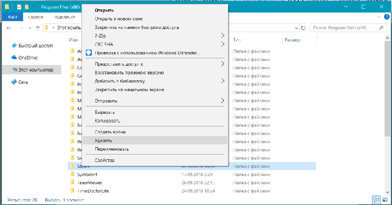Switch to details view in status bar

click(376, 200)
